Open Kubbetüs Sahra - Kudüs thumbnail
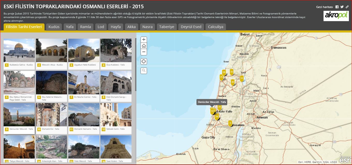 click(x=19, y=51)
